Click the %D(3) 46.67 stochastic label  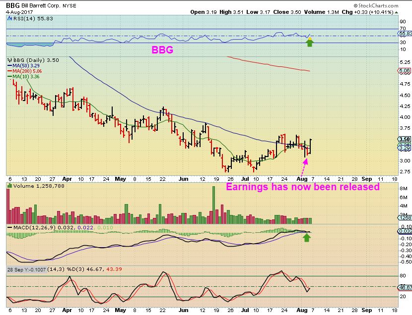point(84,269)
